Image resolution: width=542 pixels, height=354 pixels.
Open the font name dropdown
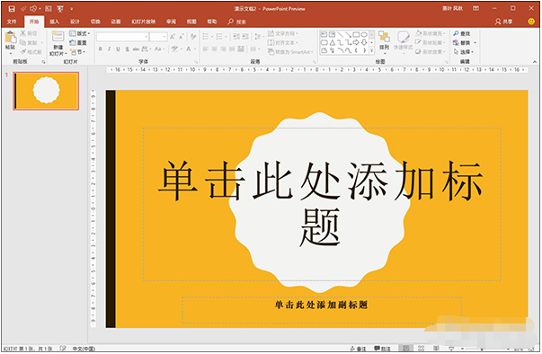point(123,37)
